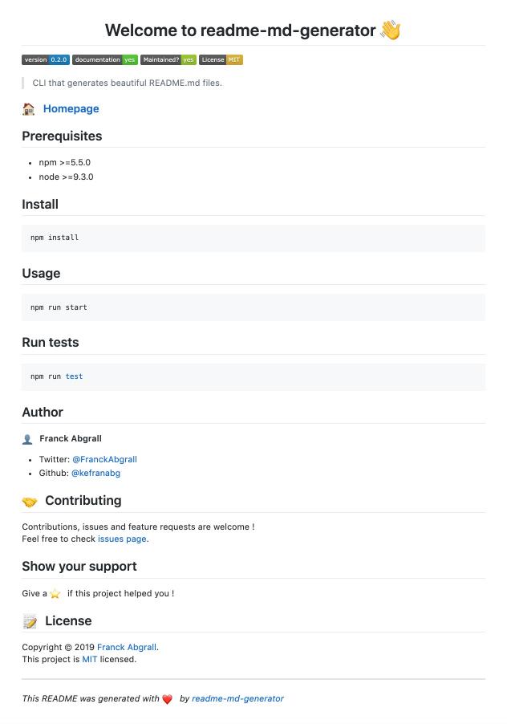Visit the issues page link
507x724 pixels.
point(122,539)
